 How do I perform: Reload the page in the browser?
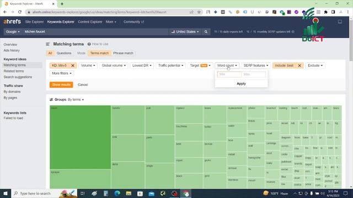coord(20,12)
